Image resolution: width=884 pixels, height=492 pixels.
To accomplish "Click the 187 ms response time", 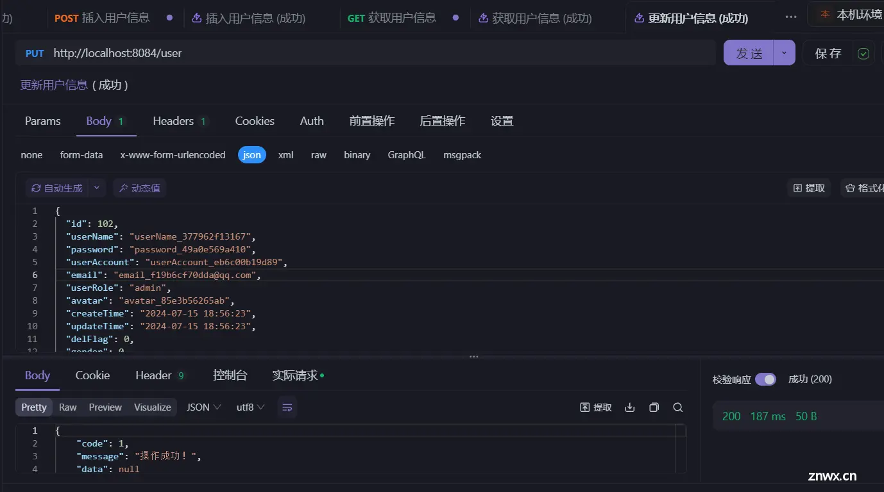I will pos(768,416).
